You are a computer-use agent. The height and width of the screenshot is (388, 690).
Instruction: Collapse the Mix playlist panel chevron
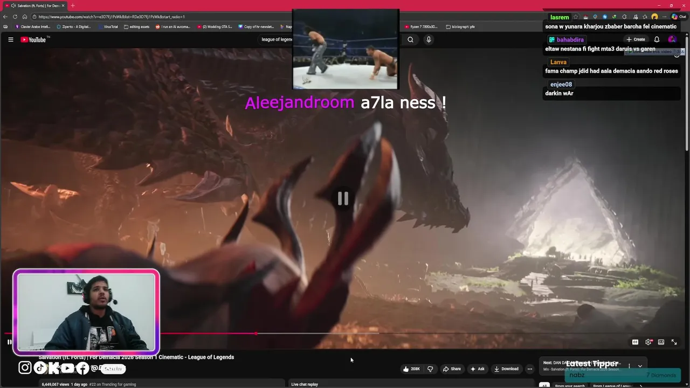(x=640, y=366)
